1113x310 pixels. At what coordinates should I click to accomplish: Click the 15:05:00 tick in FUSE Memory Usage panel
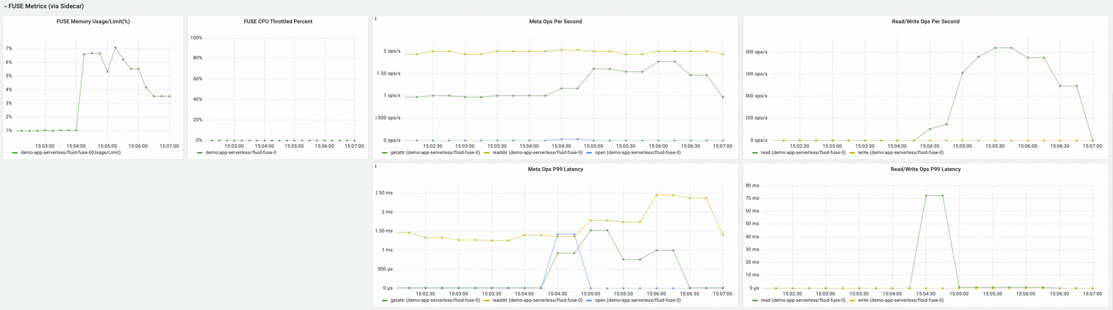[x=107, y=146]
